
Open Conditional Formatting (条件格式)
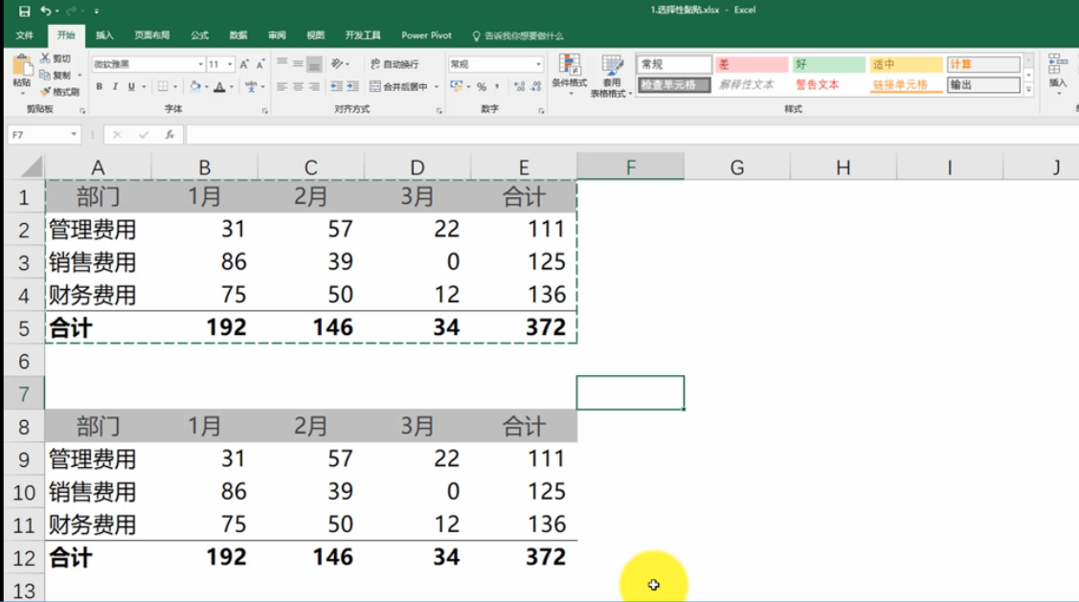(x=570, y=71)
